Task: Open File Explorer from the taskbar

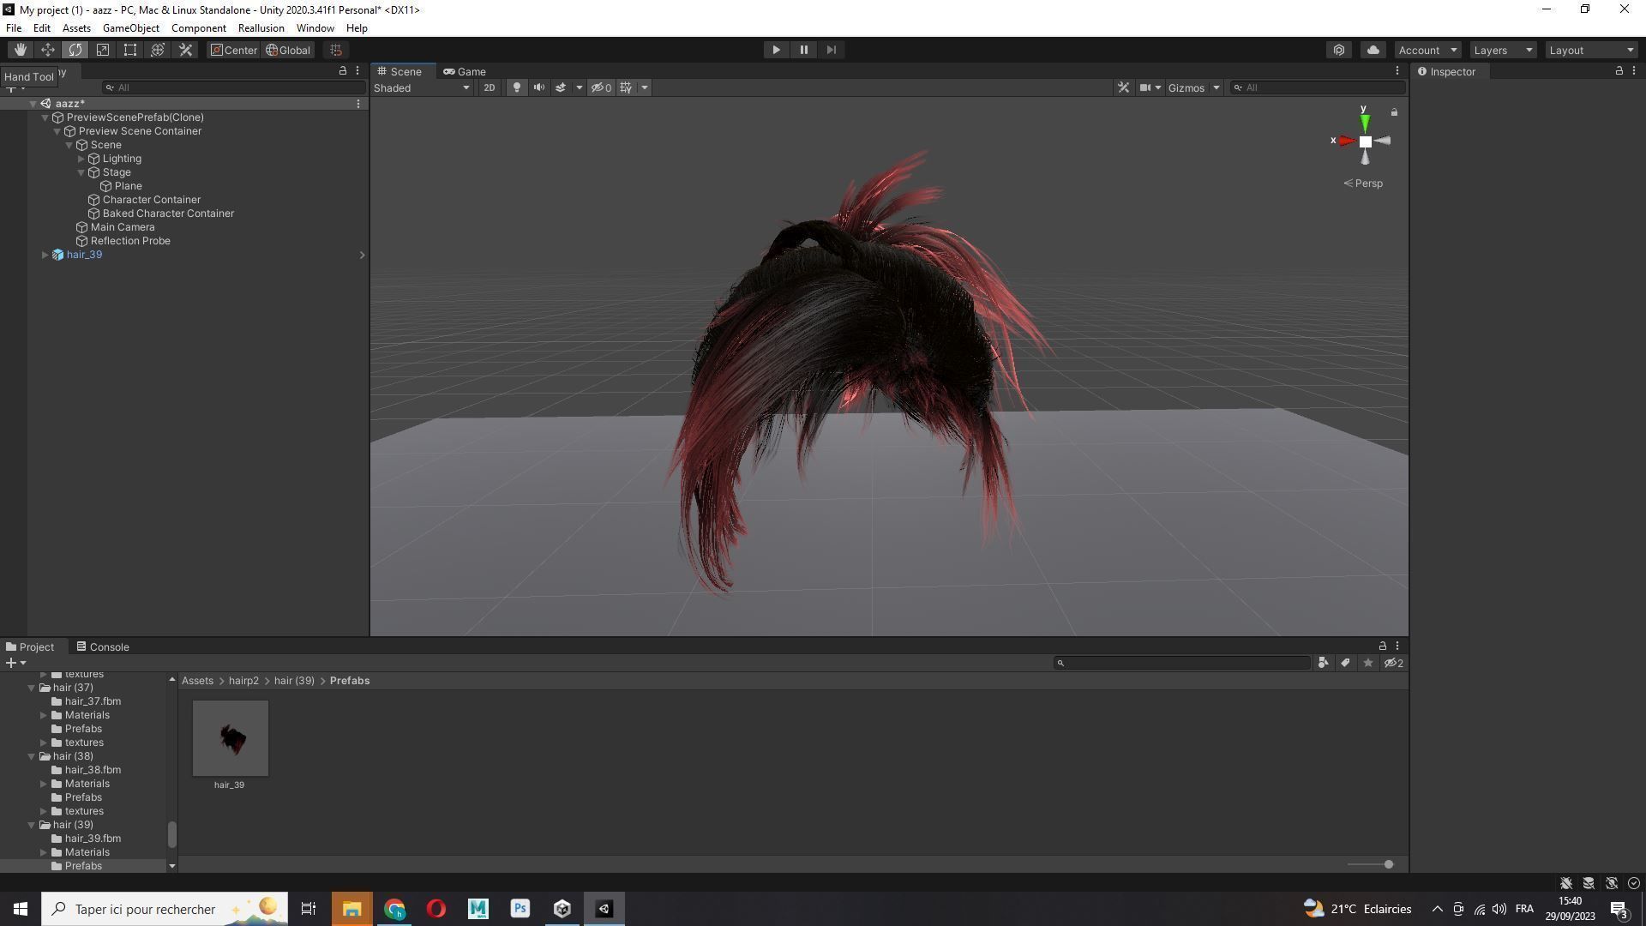Action: click(352, 909)
